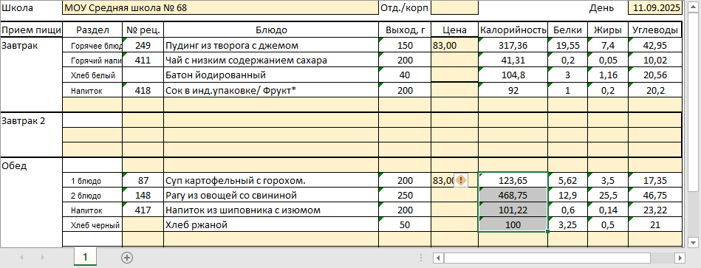Screen dimensions: 701x268
Task: Select the calorie value 468,75
Action: coord(513,195)
